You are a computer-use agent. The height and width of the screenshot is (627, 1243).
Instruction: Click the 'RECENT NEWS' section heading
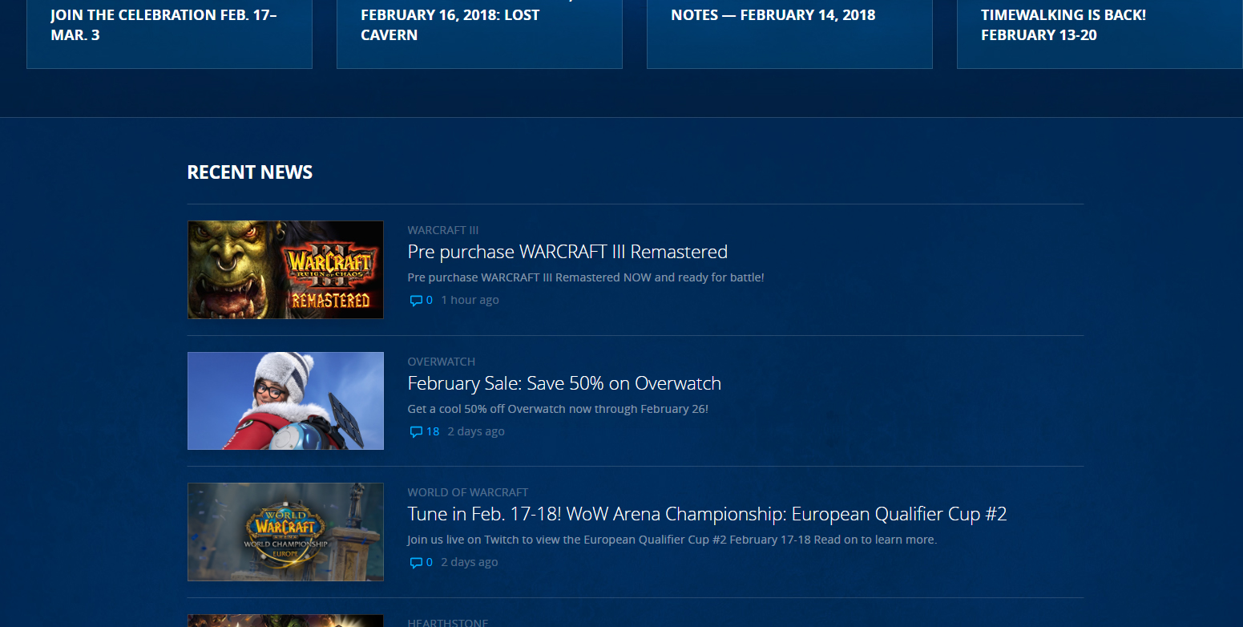click(x=250, y=172)
